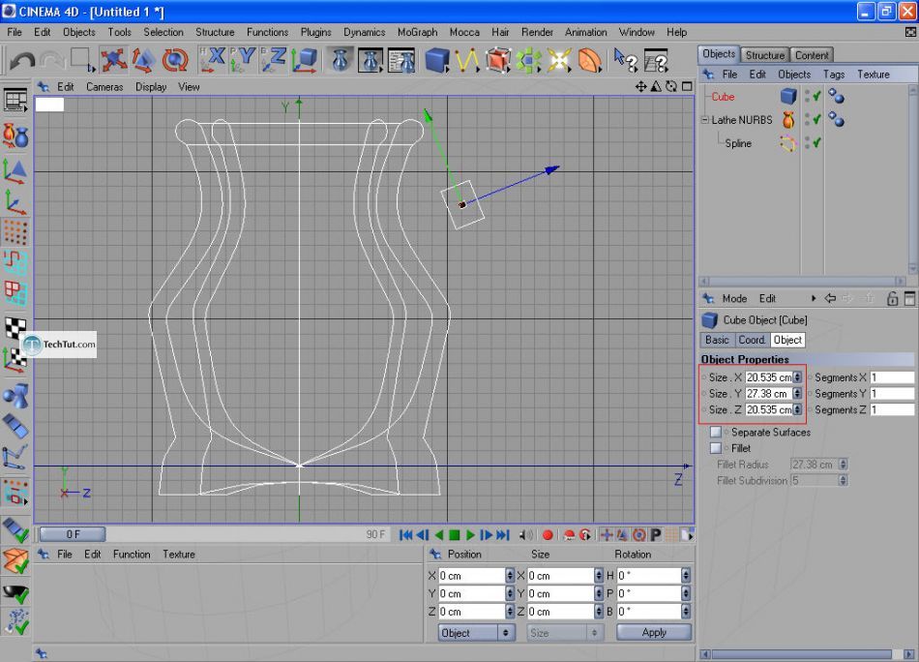Viewport: 919px width, 662px height.
Task: Select Use Edges tool in sidebar
Action: (15, 263)
